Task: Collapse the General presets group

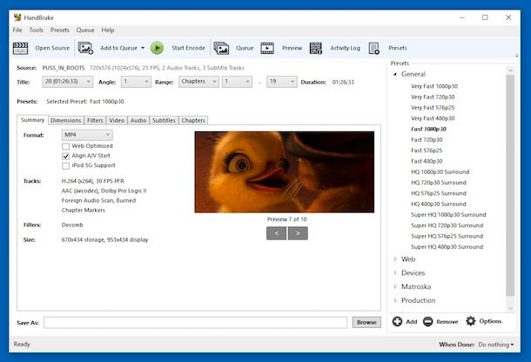Action: 395,74
